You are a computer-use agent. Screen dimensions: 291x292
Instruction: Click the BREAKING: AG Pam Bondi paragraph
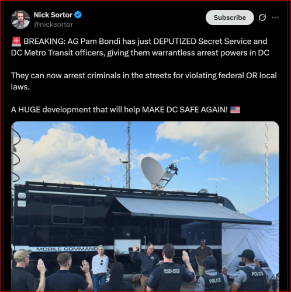tap(140, 47)
